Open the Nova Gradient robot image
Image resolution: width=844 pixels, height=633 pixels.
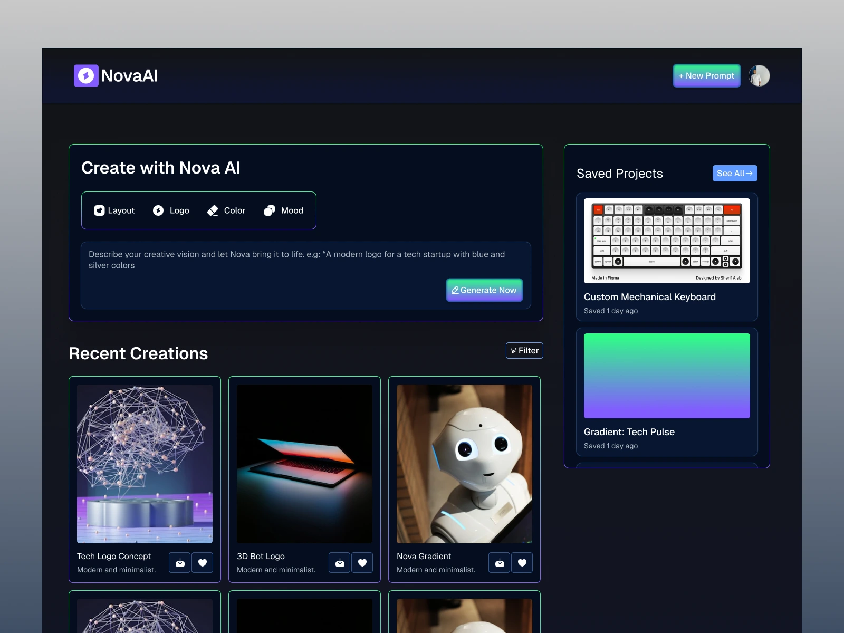point(464,464)
